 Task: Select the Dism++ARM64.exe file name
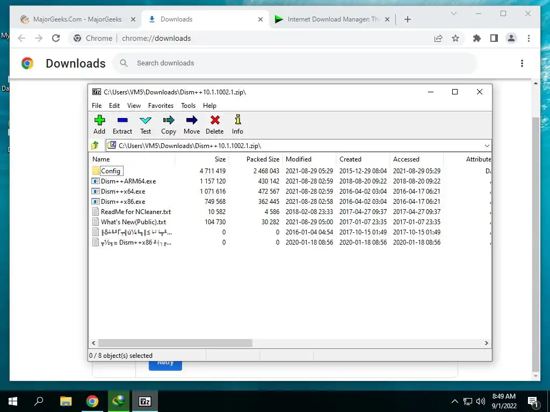(x=128, y=181)
